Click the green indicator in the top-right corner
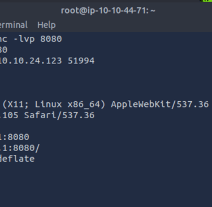The width and height of the screenshot is (212, 207). click(x=207, y=1)
